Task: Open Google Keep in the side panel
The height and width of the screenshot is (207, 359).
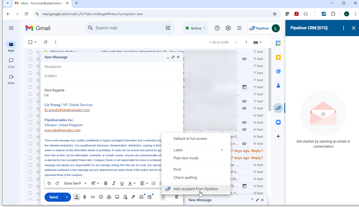Action: click(x=278, y=57)
